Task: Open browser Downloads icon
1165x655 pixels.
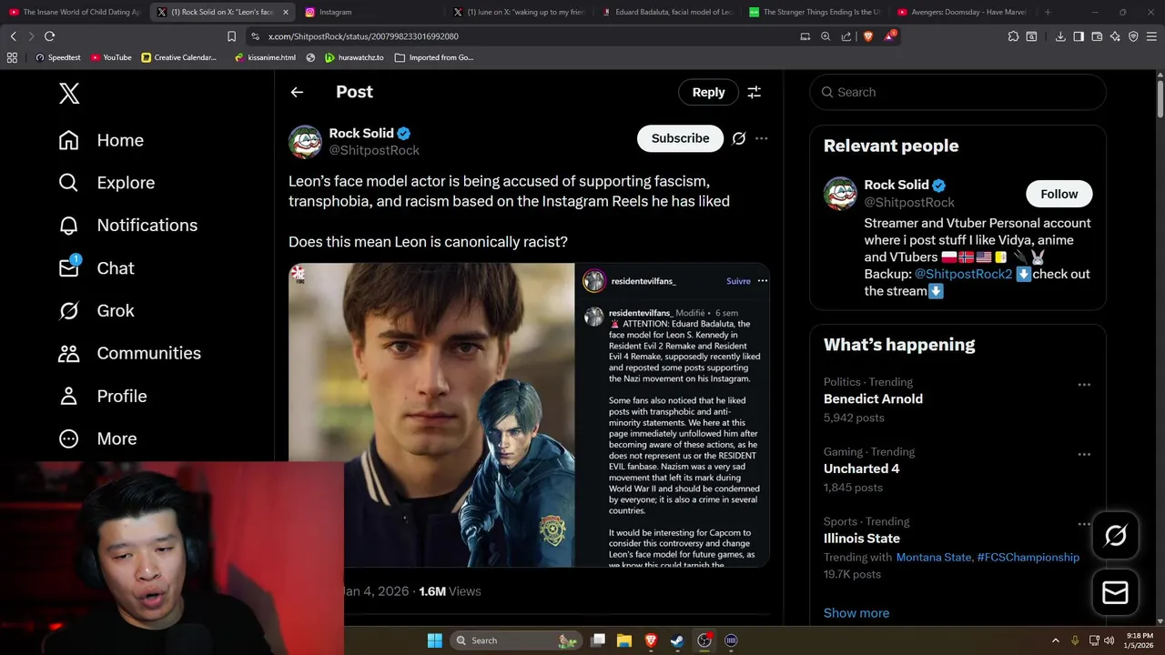Action: 1060,36
